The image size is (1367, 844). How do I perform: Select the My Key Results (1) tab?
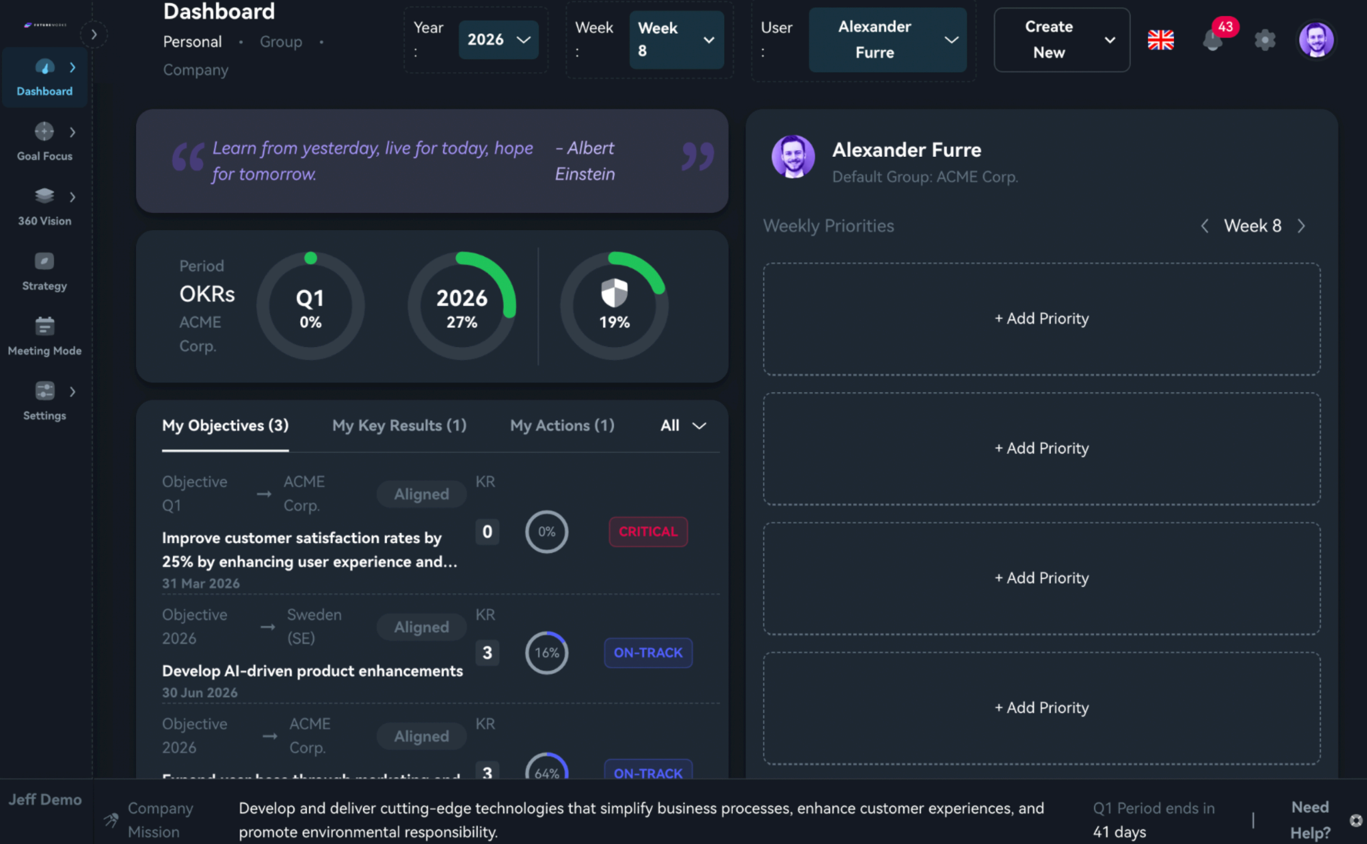399,426
